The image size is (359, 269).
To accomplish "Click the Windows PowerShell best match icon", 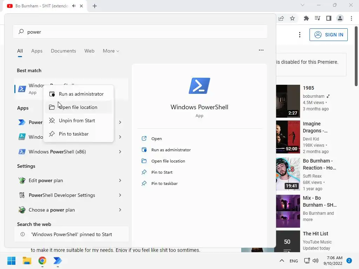I will (22, 89).
